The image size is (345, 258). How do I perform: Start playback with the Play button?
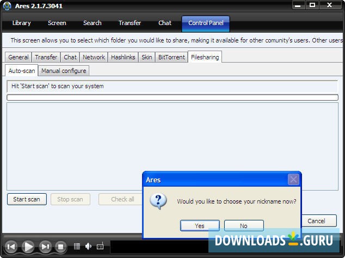(x=28, y=247)
